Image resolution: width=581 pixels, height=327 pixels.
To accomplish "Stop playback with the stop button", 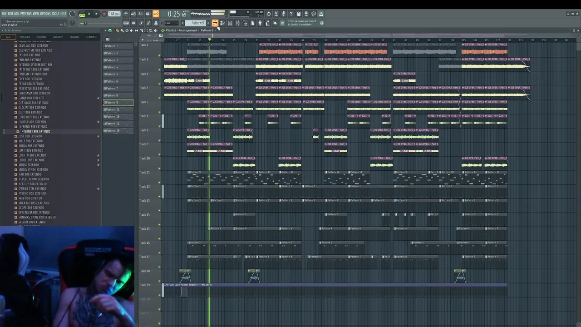I will click(96, 14).
